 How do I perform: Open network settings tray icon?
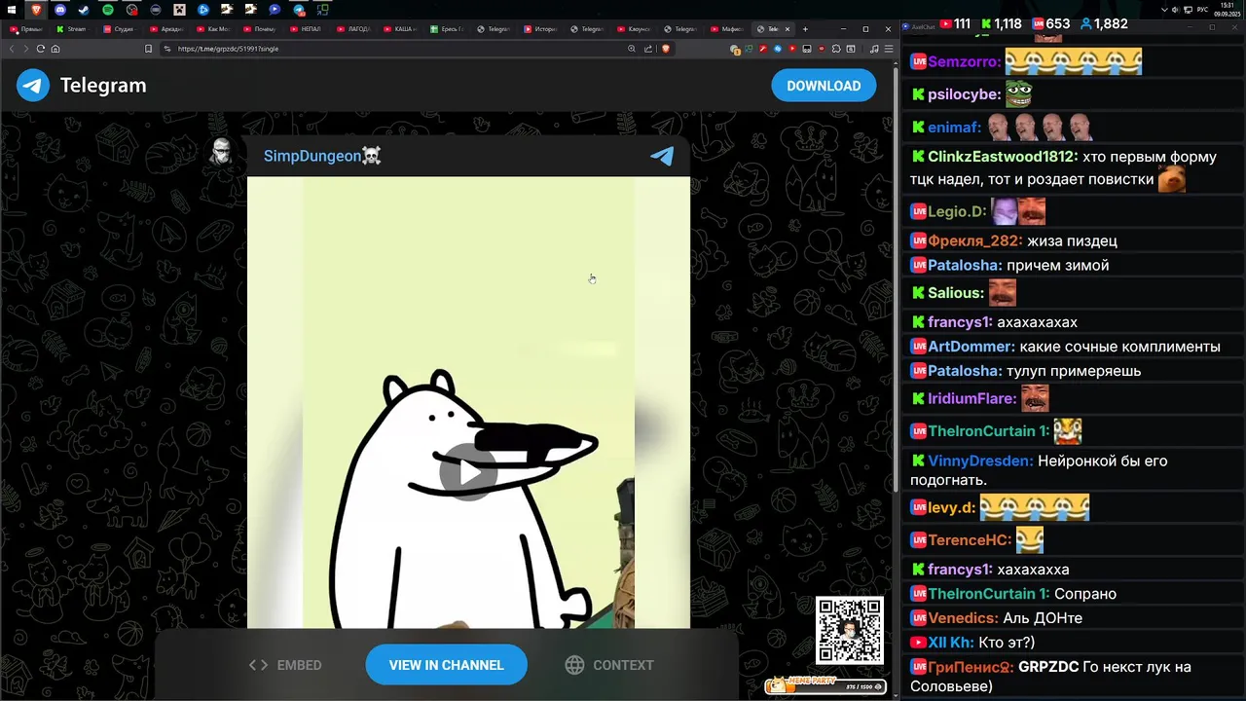click(x=1188, y=10)
